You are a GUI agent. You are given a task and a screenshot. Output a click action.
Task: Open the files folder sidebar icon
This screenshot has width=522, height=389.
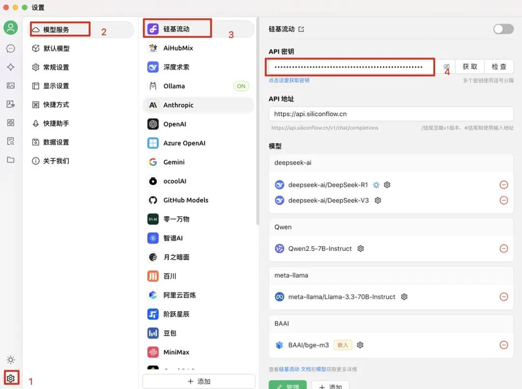pos(11,160)
